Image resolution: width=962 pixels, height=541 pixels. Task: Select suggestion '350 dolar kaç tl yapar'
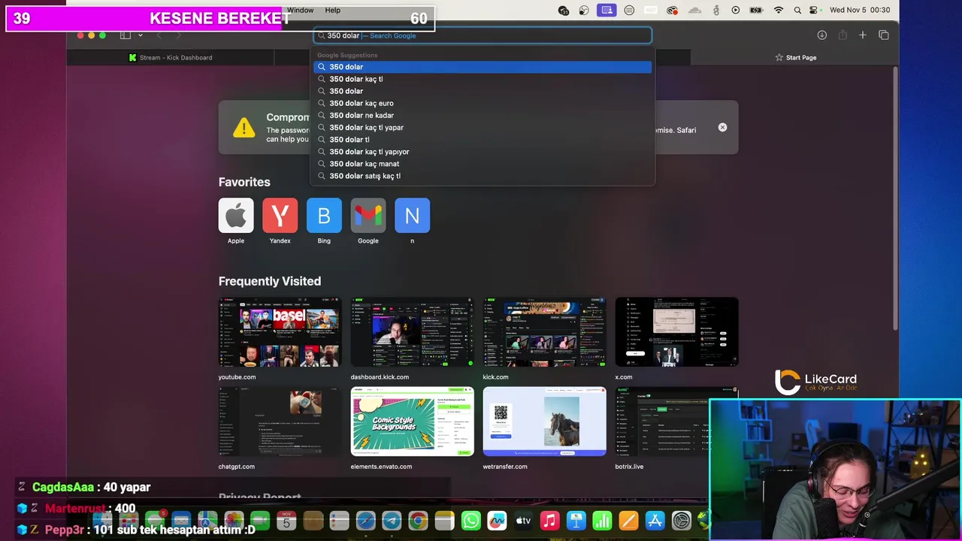click(483, 127)
